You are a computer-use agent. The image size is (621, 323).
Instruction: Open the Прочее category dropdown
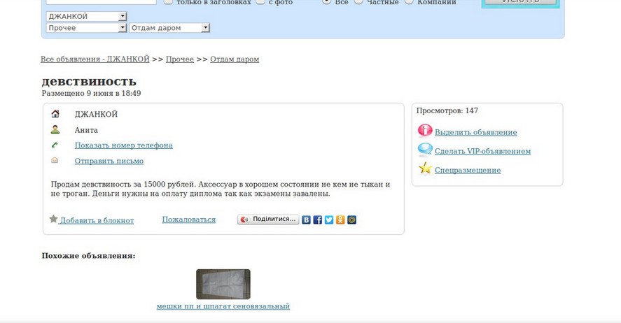point(86,28)
